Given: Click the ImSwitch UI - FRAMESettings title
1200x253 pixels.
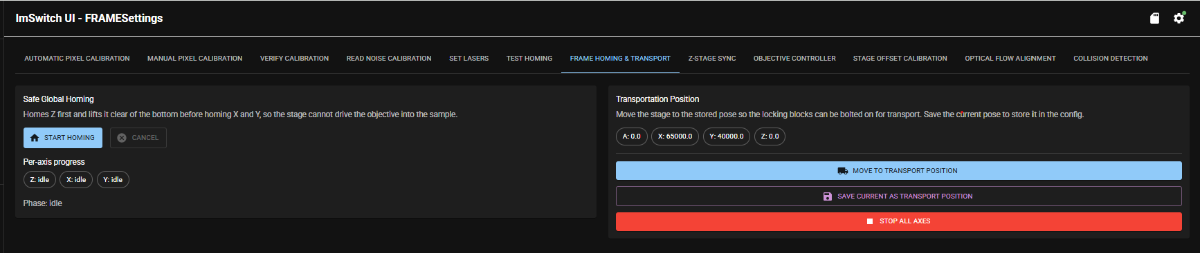Looking at the screenshot, I should pos(89,18).
